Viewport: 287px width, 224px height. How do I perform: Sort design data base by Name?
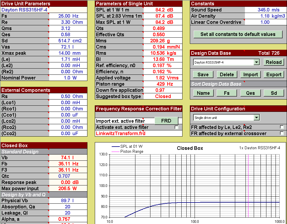tap(203, 93)
